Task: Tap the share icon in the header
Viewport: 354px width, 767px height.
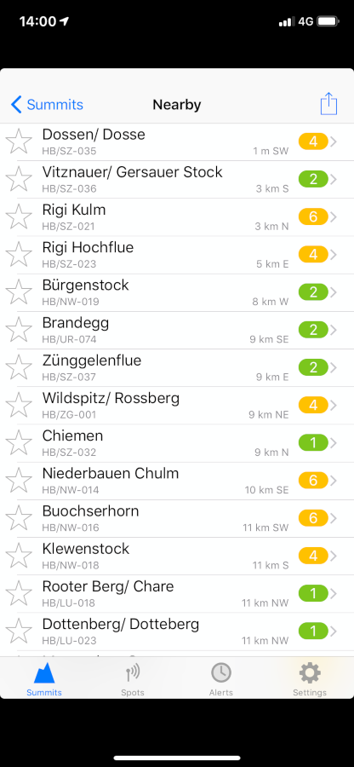Action: click(x=328, y=104)
